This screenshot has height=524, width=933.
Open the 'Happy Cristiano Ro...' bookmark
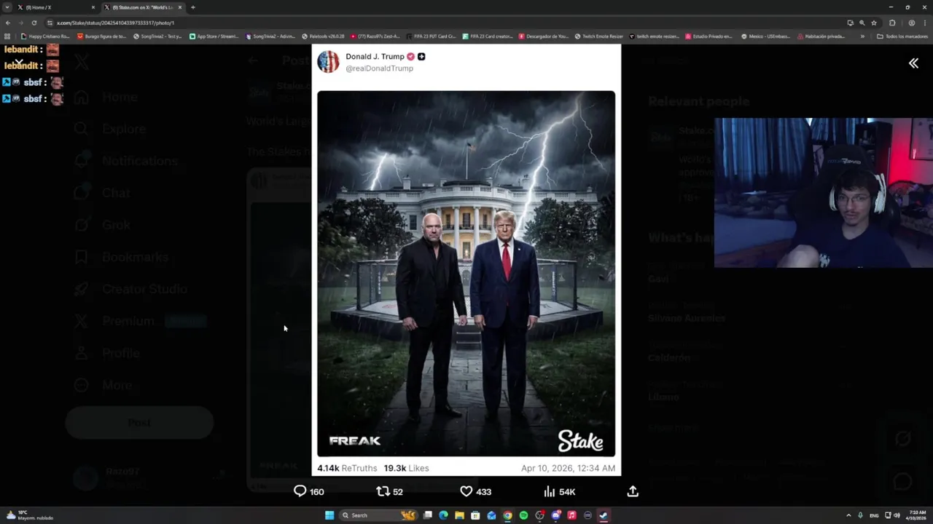pyautogui.click(x=45, y=36)
